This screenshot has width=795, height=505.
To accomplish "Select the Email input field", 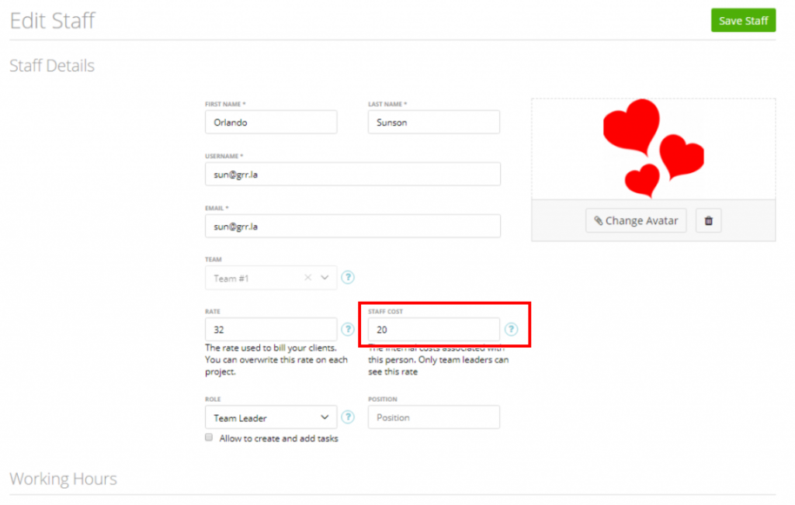I will point(352,226).
